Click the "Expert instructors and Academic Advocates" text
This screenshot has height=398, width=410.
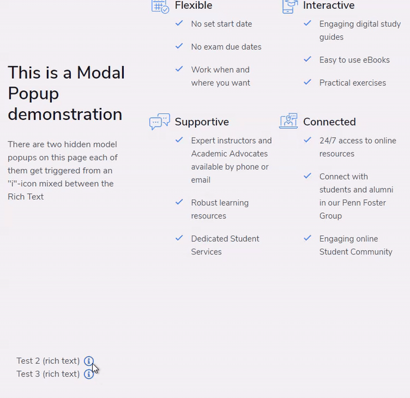click(x=231, y=147)
